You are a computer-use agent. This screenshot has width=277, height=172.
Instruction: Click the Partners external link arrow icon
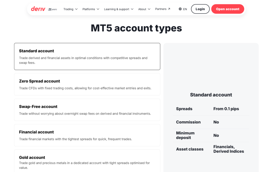coord(169,9)
